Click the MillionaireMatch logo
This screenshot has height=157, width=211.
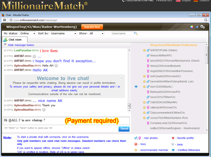tap(44, 5)
